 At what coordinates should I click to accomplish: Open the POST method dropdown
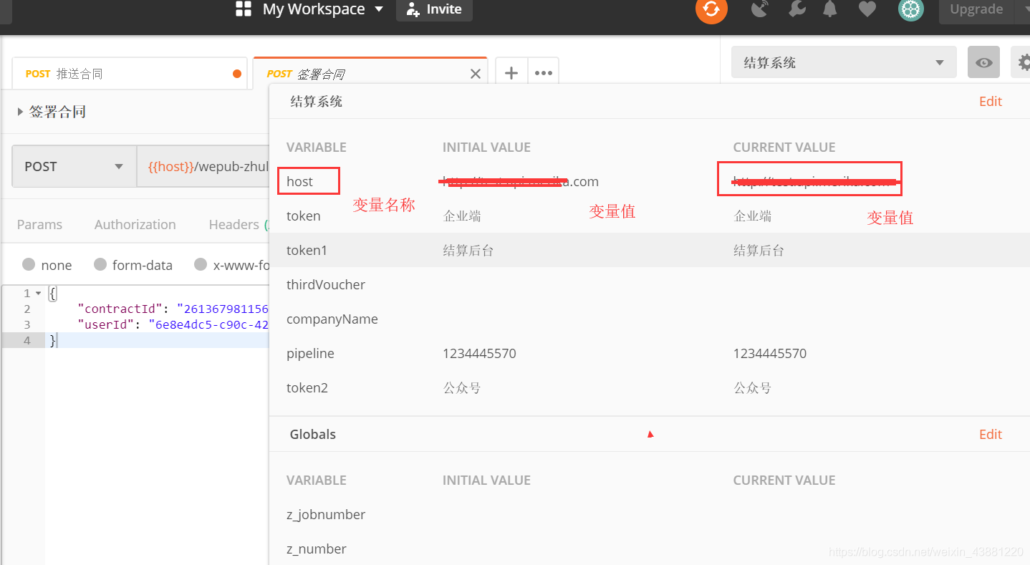click(x=74, y=166)
